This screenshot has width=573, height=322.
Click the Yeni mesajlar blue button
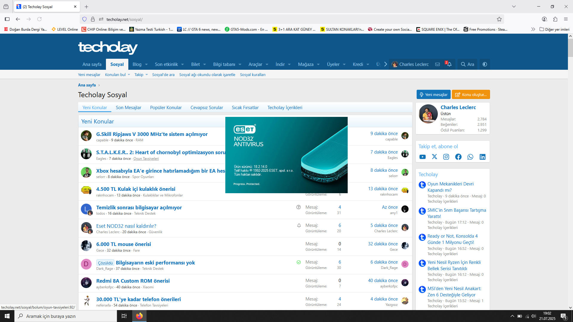(434, 95)
